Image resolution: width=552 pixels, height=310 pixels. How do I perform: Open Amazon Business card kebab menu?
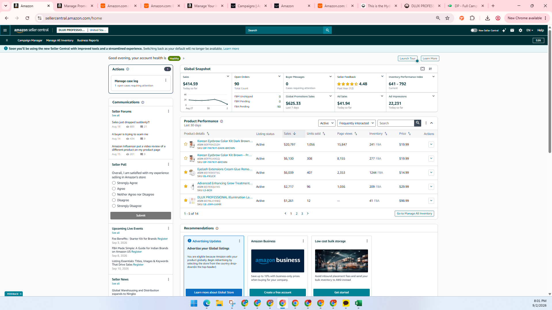point(303,241)
